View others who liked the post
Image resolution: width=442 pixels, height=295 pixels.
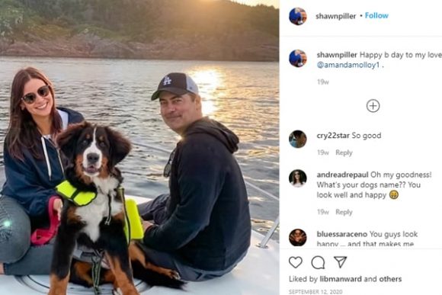click(x=390, y=279)
